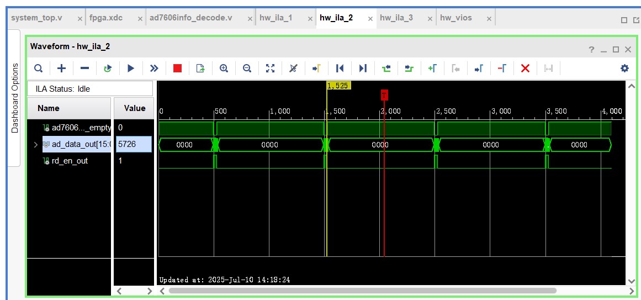Go to next marker icon
This screenshot has width=641, height=300.
click(479, 69)
